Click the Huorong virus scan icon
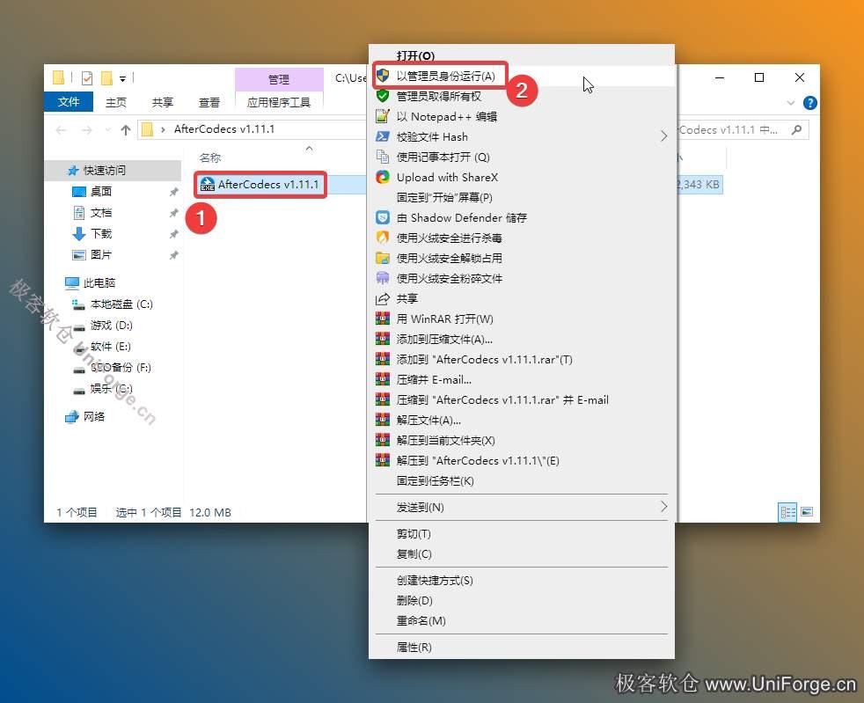This screenshot has width=864, height=703. click(383, 238)
